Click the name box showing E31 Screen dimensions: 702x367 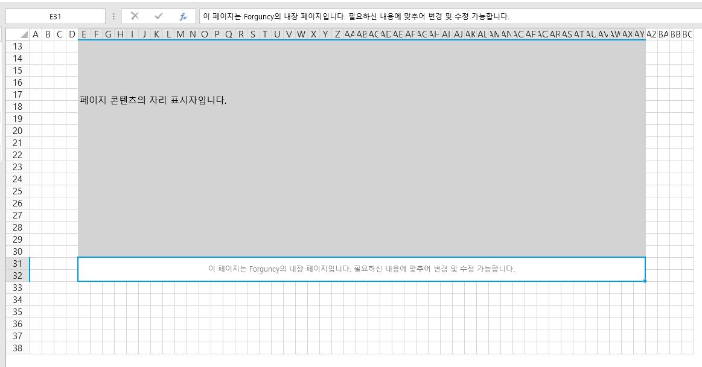[x=55, y=16]
